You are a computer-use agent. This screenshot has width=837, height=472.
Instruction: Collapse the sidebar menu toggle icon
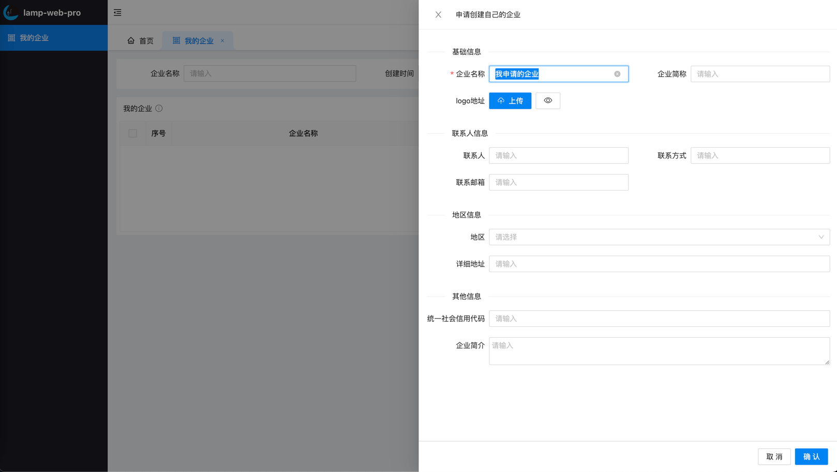pyautogui.click(x=117, y=12)
